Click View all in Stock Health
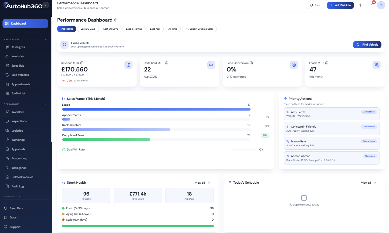This screenshot has width=389, height=233. 202,183
